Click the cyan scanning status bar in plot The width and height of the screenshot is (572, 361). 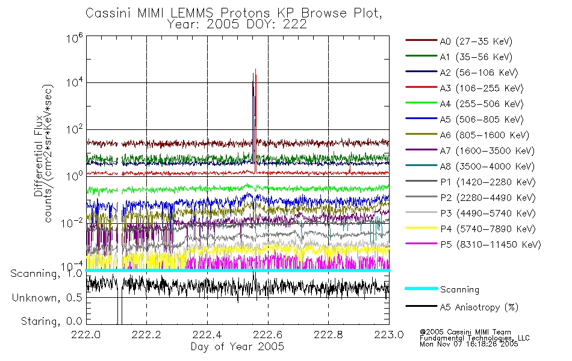pyautogui.click(x=237, y=270)
